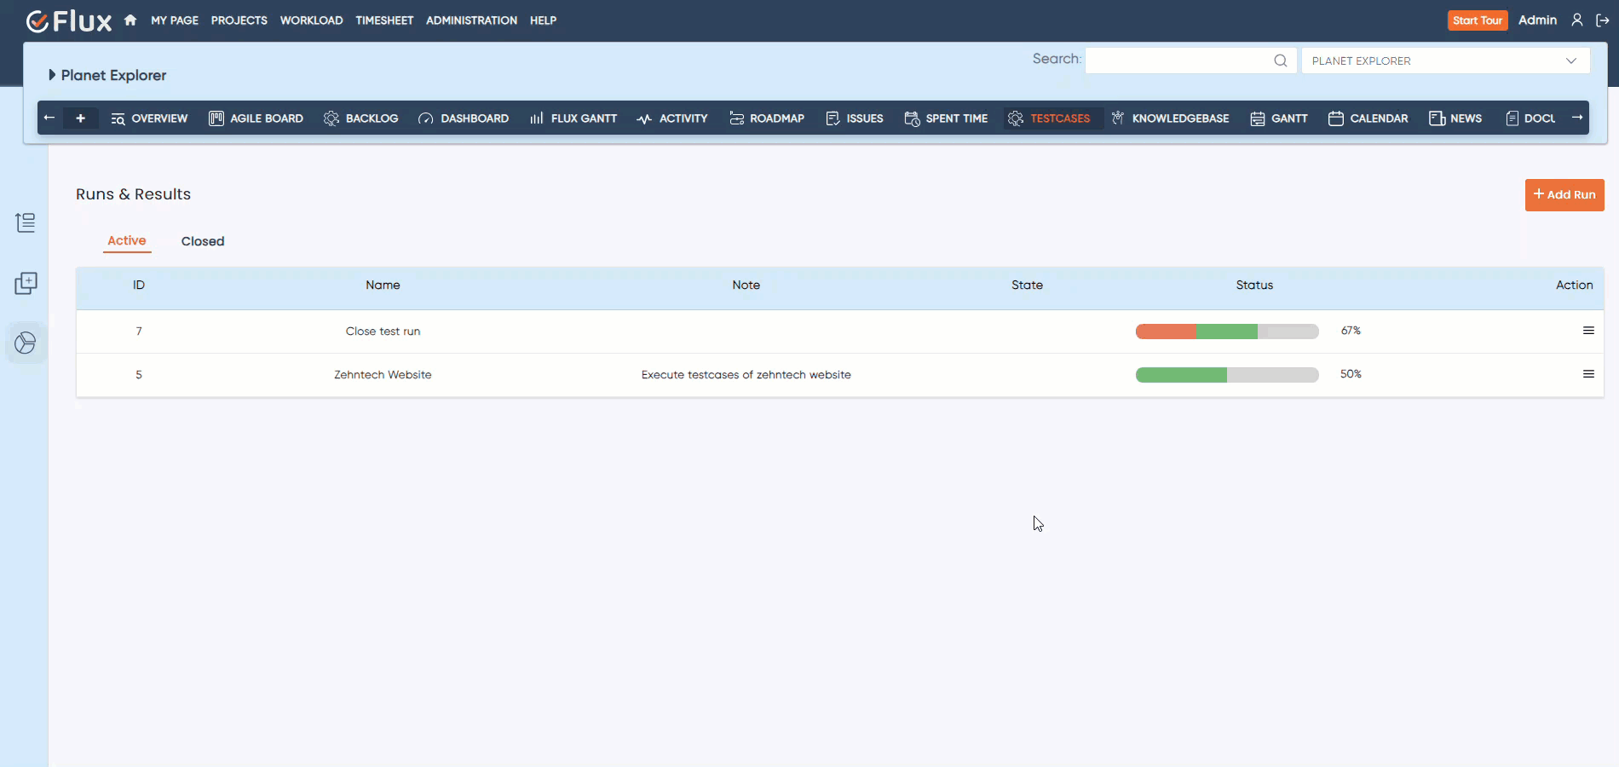The width and height of the screenshot is (1619, 767).
Task: Expand the Planet Explorer title triangle
Action: tap(52, 75)
